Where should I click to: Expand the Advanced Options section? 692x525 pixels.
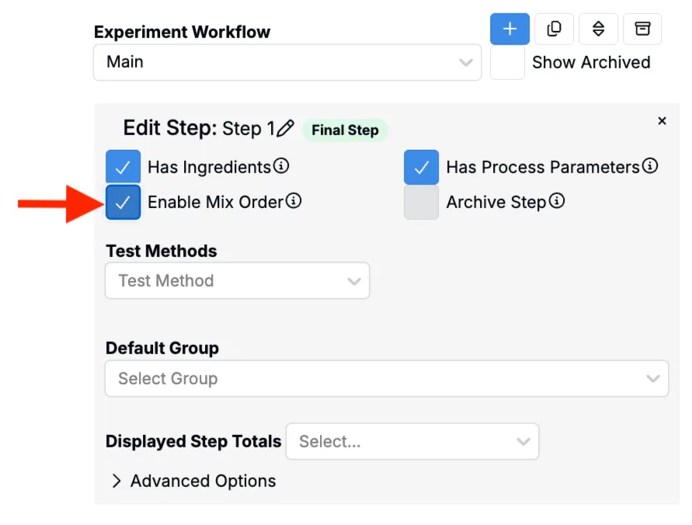[194, 481]
